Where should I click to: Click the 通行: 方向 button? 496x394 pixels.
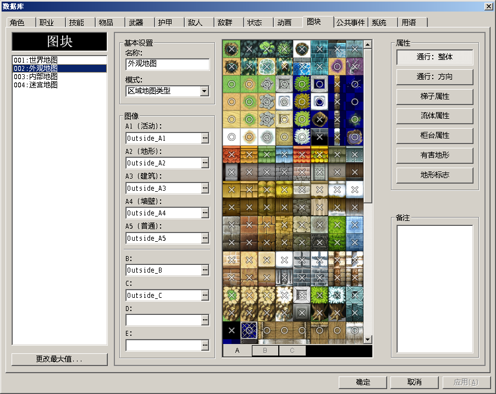click(434, 77)
